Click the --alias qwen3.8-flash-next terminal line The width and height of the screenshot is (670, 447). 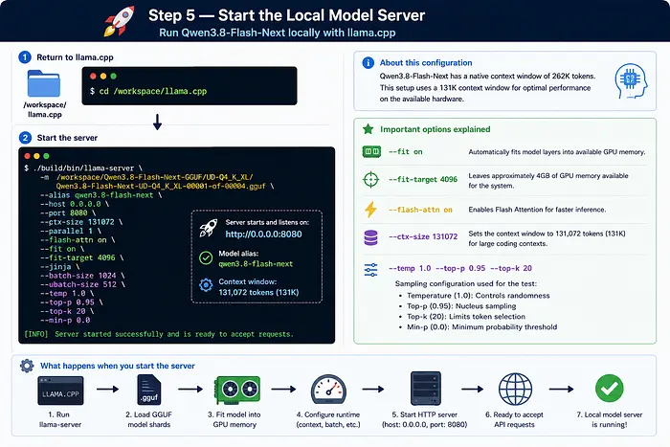pos(100,195)
